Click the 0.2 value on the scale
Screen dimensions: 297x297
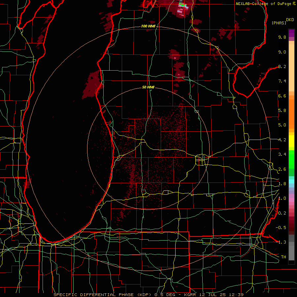(282, 213)
